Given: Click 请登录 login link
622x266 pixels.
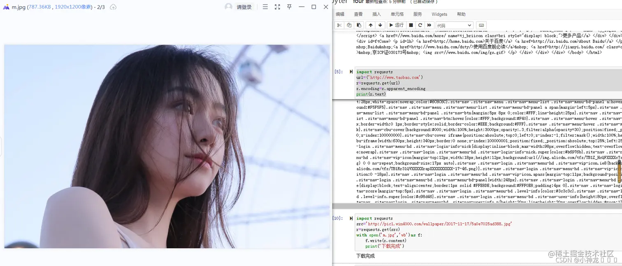Looking at the screenshot, I should tap(244, 7).
